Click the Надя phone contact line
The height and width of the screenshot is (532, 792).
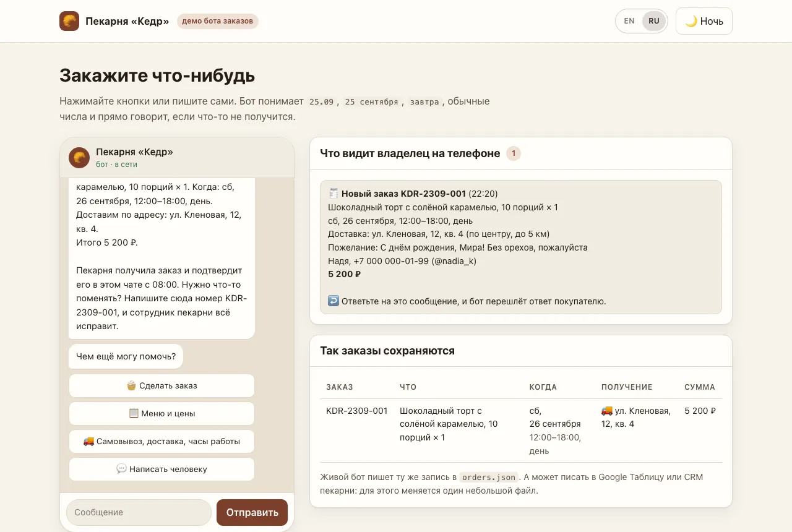[402, 261]
